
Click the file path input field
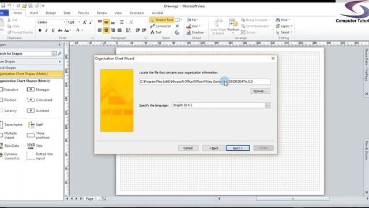pyautogui.click(x=205, y=81)
